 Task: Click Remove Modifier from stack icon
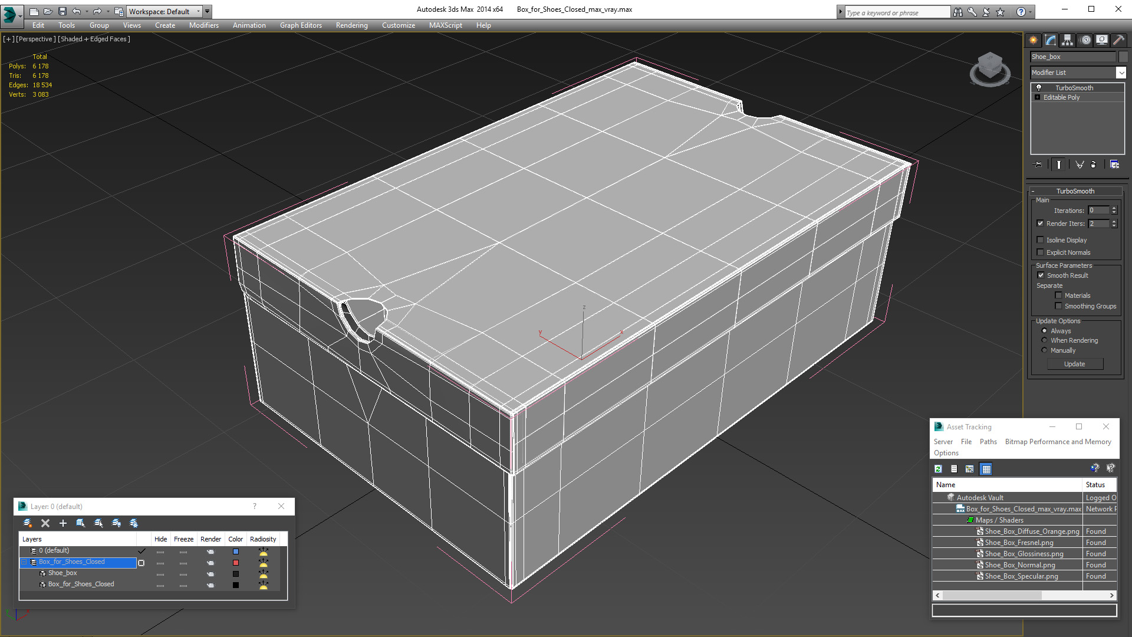coord(1094,165)
